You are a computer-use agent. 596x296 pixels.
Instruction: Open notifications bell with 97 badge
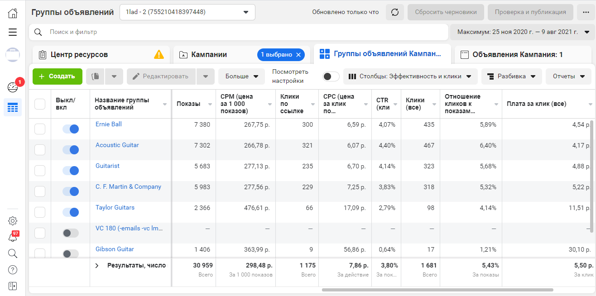click(x=13, y=237)
